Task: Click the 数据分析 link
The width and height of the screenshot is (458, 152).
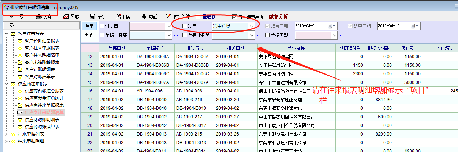Action: (x=278, y=16)
